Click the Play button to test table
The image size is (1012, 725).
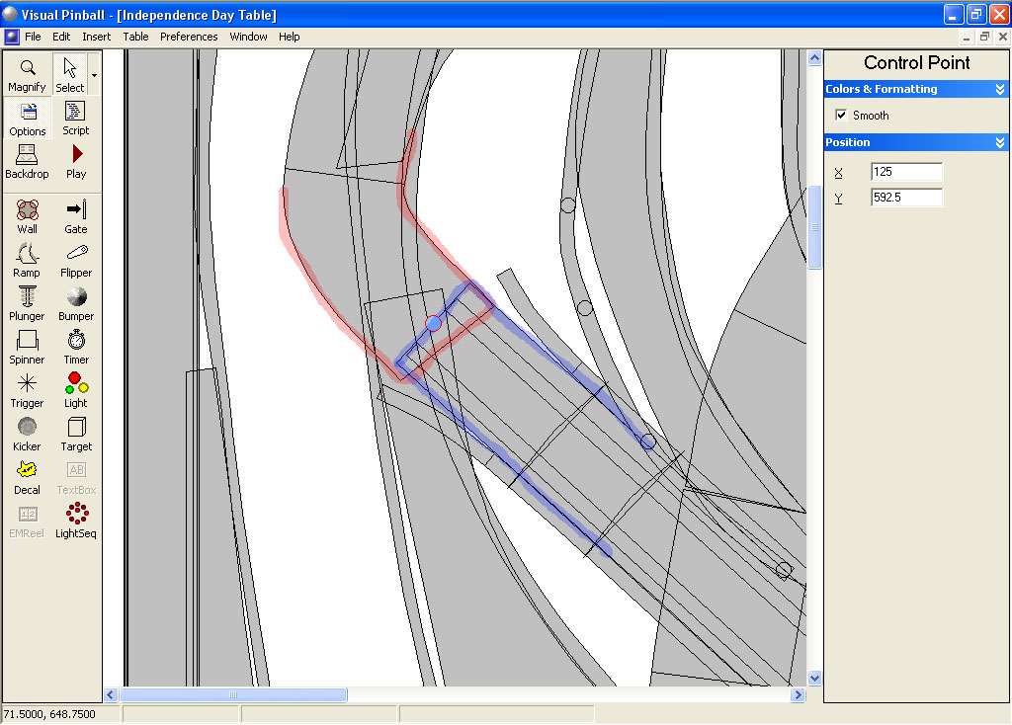pos(76,161)
